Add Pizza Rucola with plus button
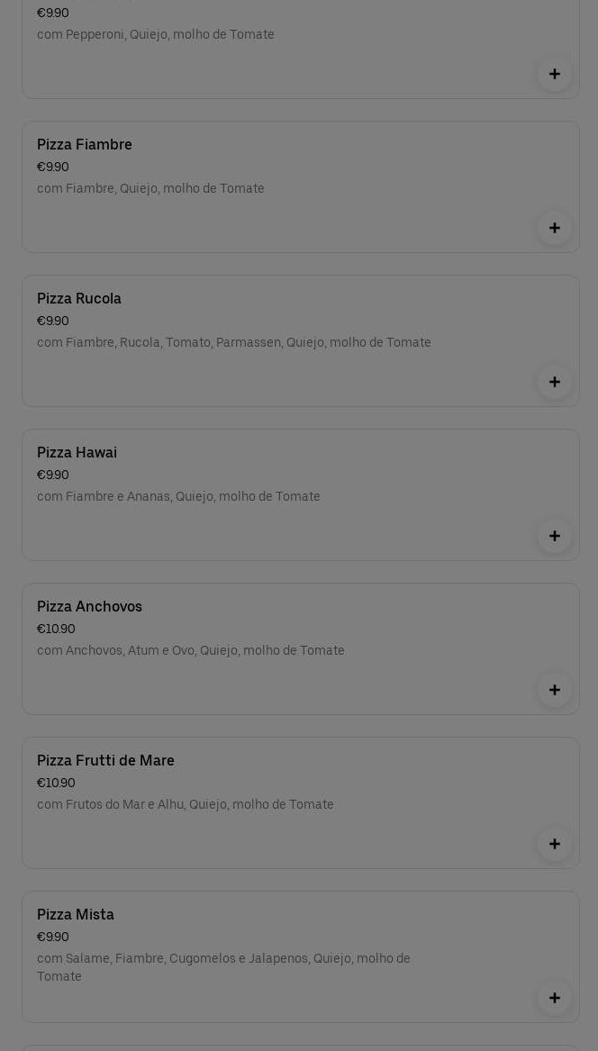Viewport: 598px width, 1051px height. [x=555, y=382]
